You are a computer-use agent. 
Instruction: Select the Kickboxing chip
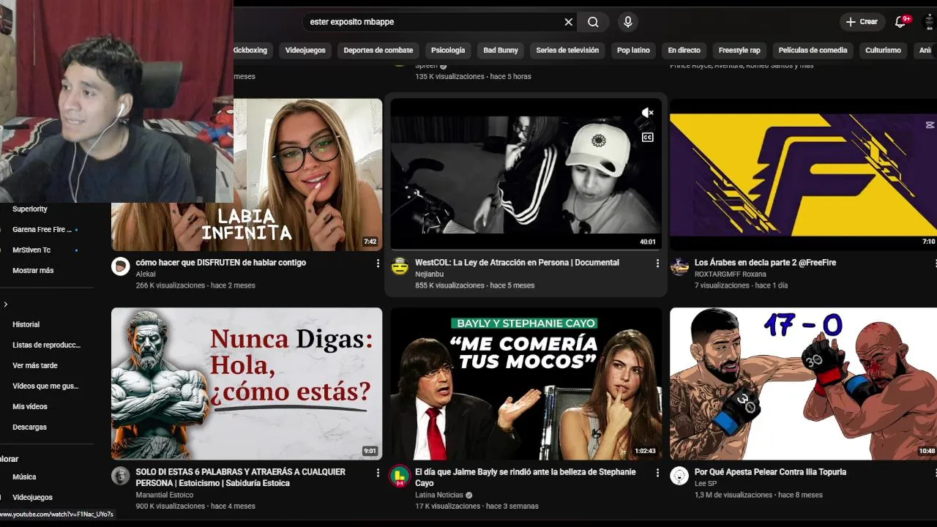(251, 51)
